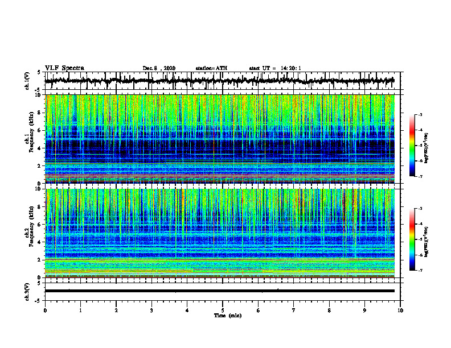The width and height of the screenshot is (451, 348).
Task: Click time axis tick label "8"
Action: pyautogui.click(x=329, y=310)
